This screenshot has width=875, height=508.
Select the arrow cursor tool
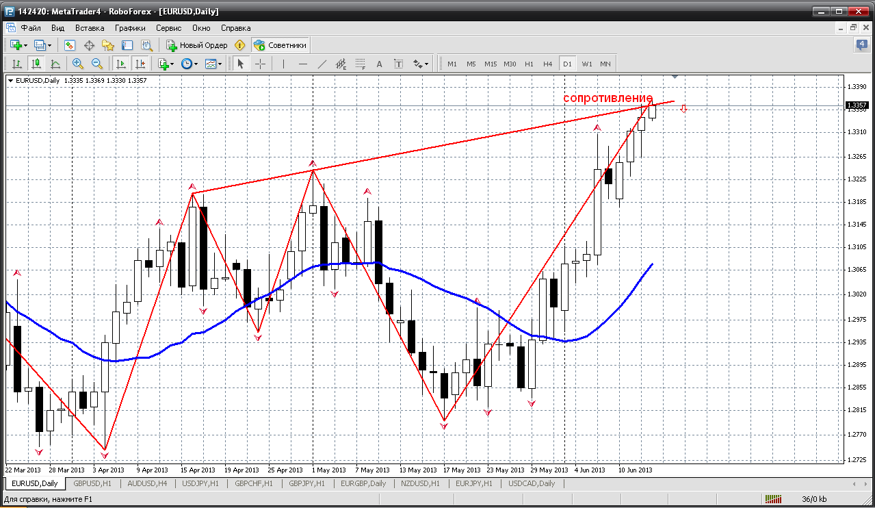240,64
